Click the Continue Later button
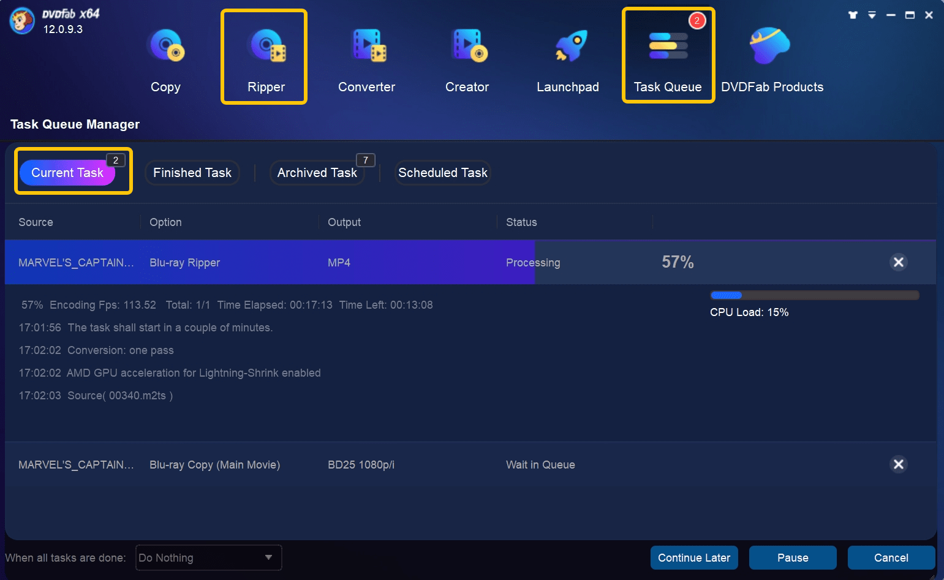 [694, 557]
